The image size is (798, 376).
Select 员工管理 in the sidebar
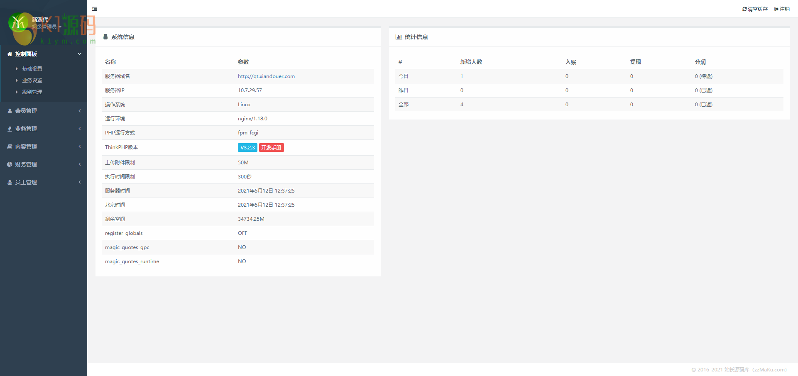click(26, 182)
